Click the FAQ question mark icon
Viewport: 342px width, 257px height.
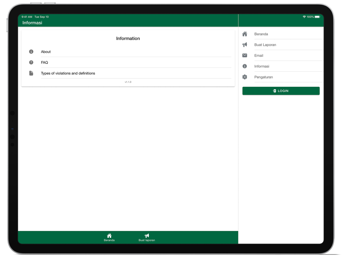tap(31, 62)
